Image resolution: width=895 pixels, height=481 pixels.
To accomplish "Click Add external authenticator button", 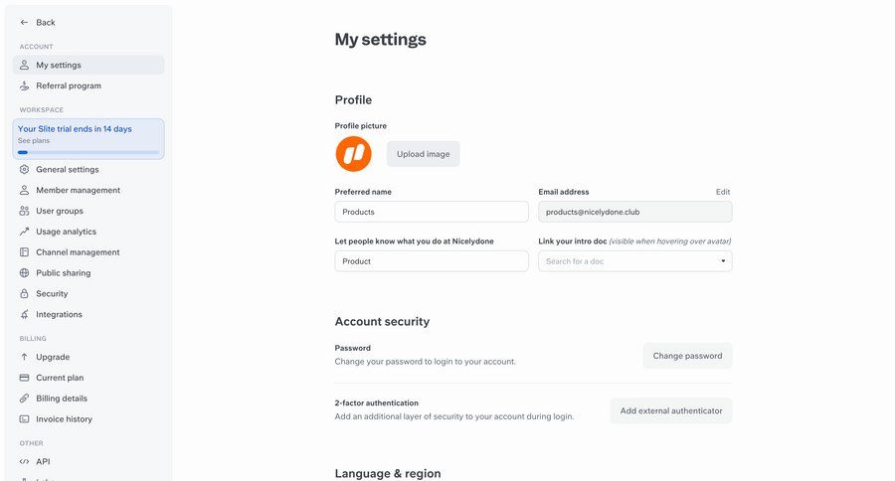I will [671, 410].
